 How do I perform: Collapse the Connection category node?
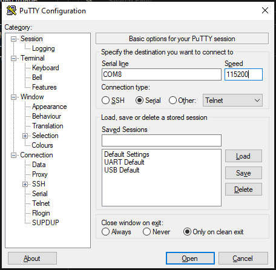[x=13, y=155]
